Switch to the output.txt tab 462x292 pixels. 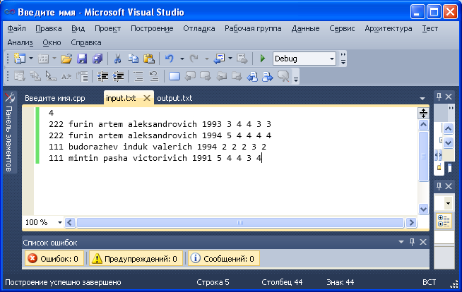[x=174, y=98]
